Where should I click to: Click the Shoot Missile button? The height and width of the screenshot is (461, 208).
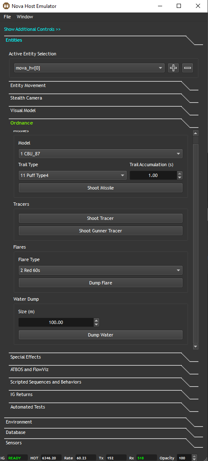click(x=100, y=188)
